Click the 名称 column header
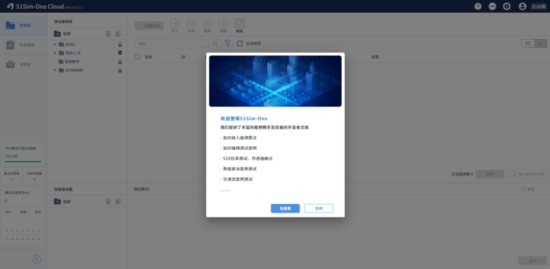This screenshot has height=269, width=550. click(148, 57)
